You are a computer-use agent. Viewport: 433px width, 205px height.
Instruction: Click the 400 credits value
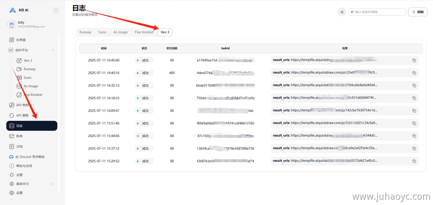(172, 73)
